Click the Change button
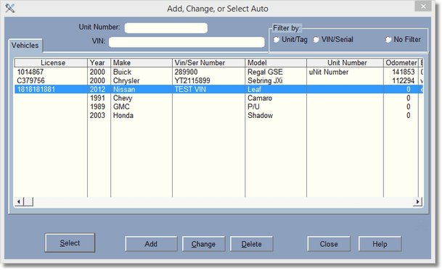This screenshot has width=442, height=270. pyautogui.click(x=203, y=244)
